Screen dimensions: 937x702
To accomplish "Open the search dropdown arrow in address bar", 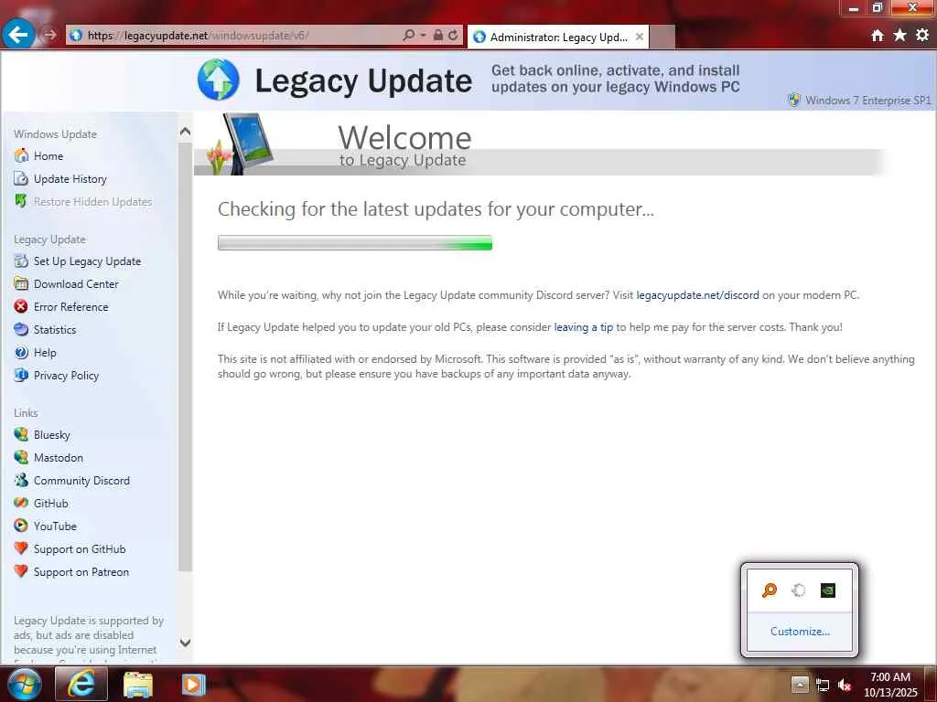I will click(x=423, y=36).
